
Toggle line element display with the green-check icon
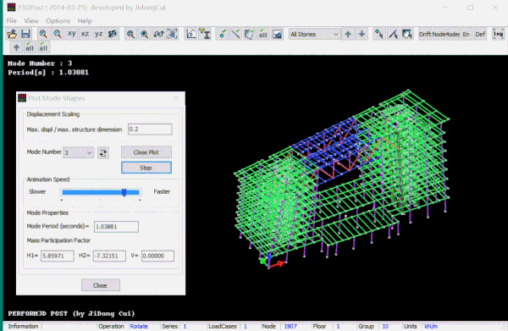pos(236,34)
